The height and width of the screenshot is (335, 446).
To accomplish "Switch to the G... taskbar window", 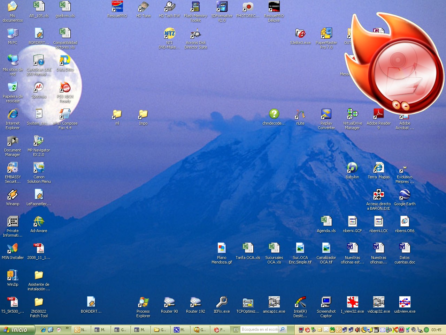I will [x=121, y=329].
